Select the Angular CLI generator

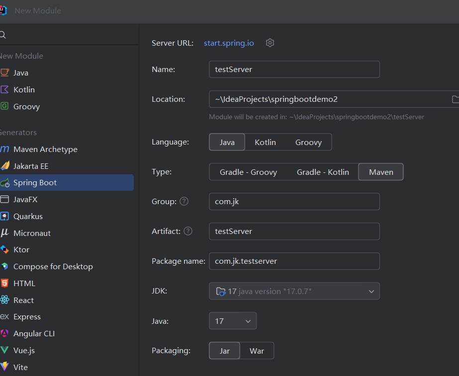67,333
